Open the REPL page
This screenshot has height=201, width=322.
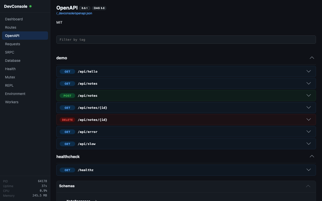(9, 85)
